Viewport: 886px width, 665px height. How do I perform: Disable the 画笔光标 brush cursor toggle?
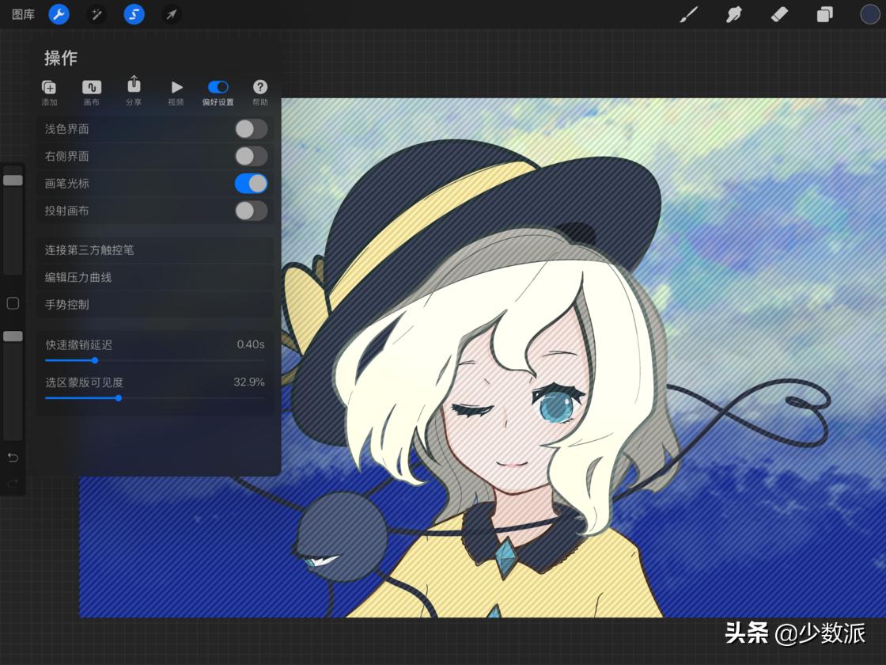[x=251, y=184]
